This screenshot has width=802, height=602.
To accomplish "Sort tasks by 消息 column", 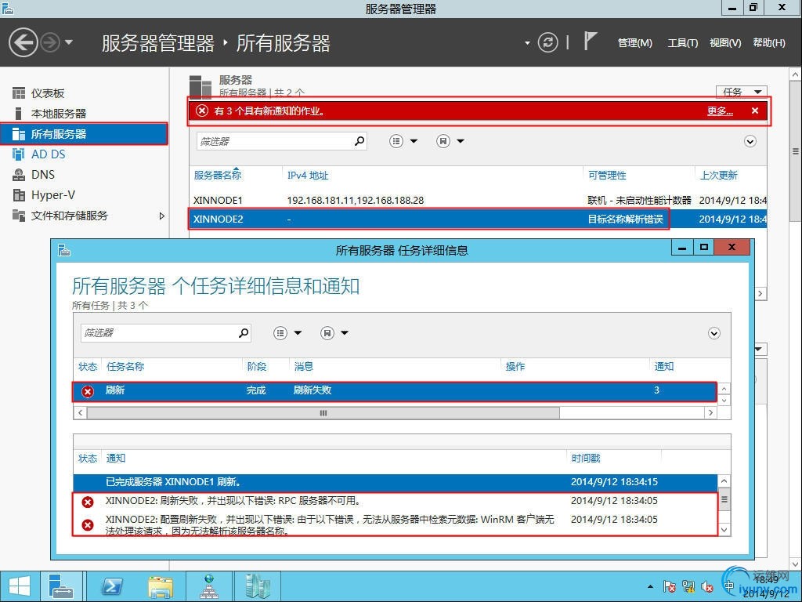I will [x=304, y=367].
